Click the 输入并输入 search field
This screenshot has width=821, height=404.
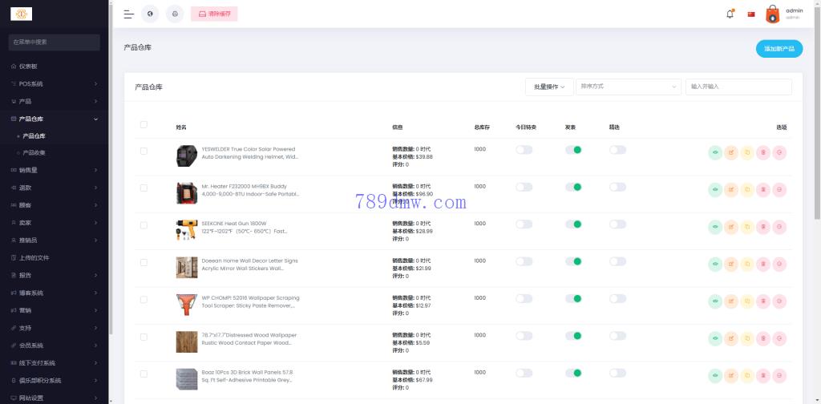[738, 87]
